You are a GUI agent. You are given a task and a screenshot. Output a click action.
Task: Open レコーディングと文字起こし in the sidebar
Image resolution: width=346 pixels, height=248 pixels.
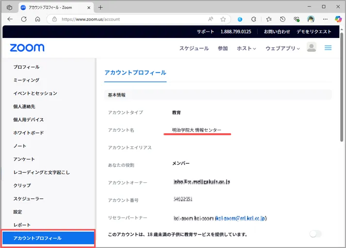click(x=42, y=172)
